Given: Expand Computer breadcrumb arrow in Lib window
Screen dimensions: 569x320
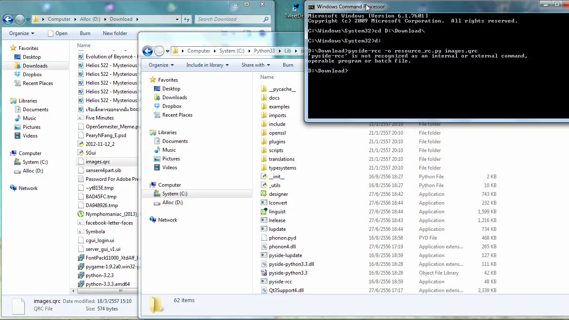Looking at the screenshot, I should click(215, 51).
